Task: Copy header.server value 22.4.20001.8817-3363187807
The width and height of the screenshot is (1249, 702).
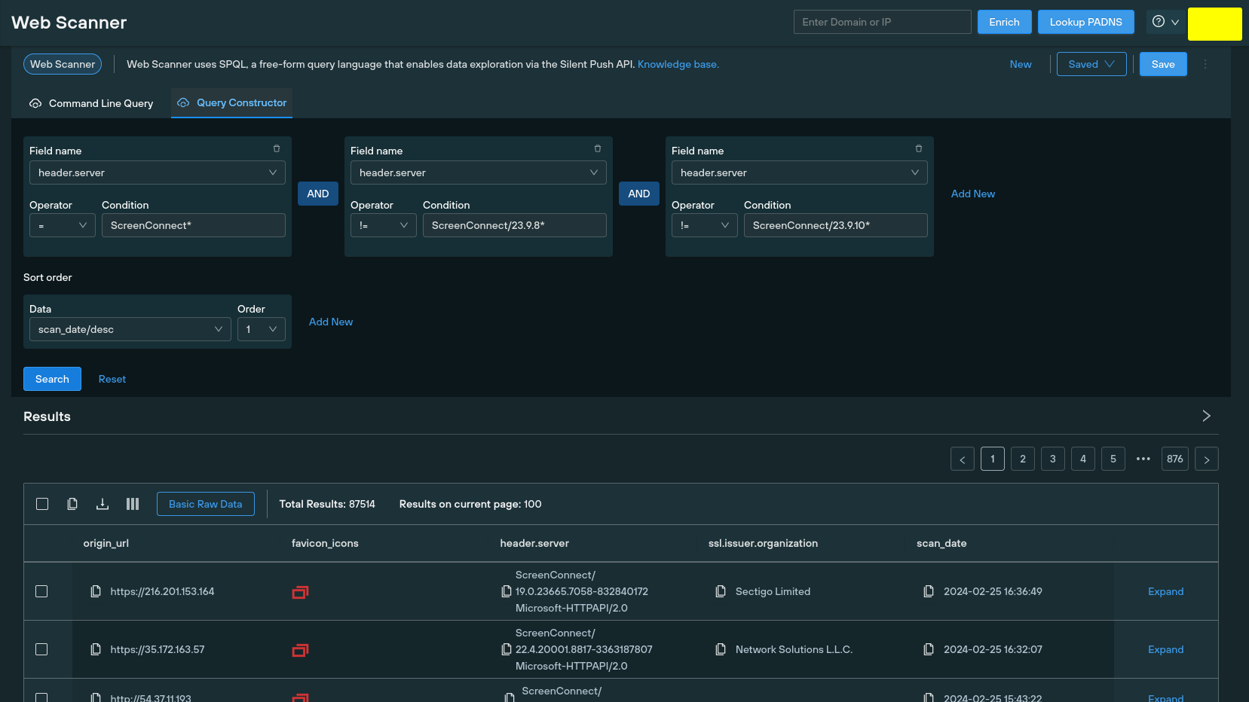Action: 507,649
